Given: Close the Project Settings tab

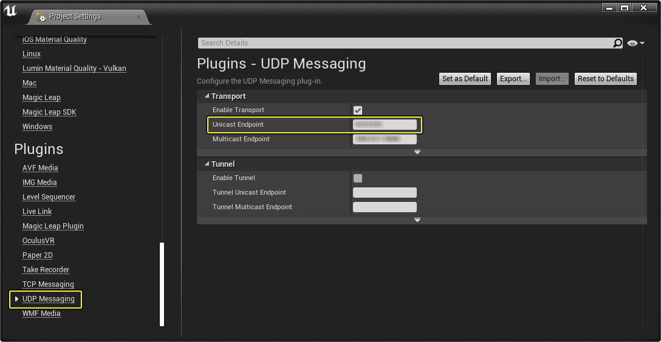Looking at the screenshot, I should tap(139, 17).
